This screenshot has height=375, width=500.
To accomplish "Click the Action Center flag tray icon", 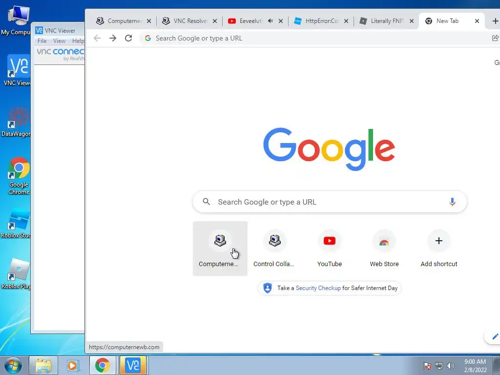I will coord(427,366).
